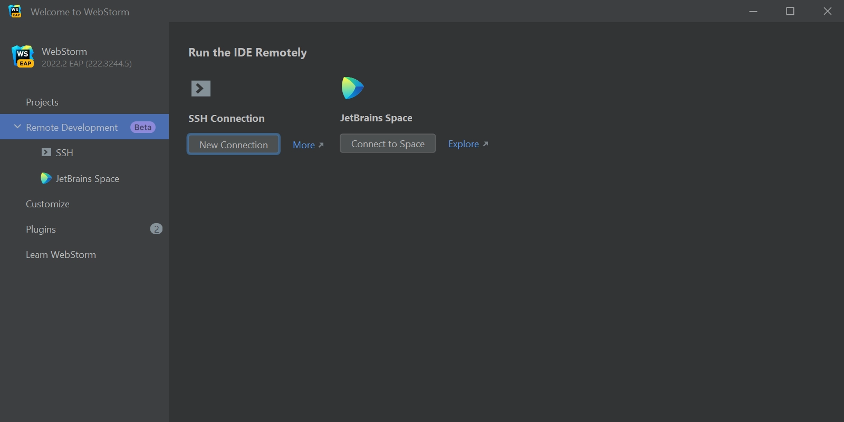Click the New Connection button
Image resolution: width=844 pixels, height=422 pixels.
pos(234,145)
